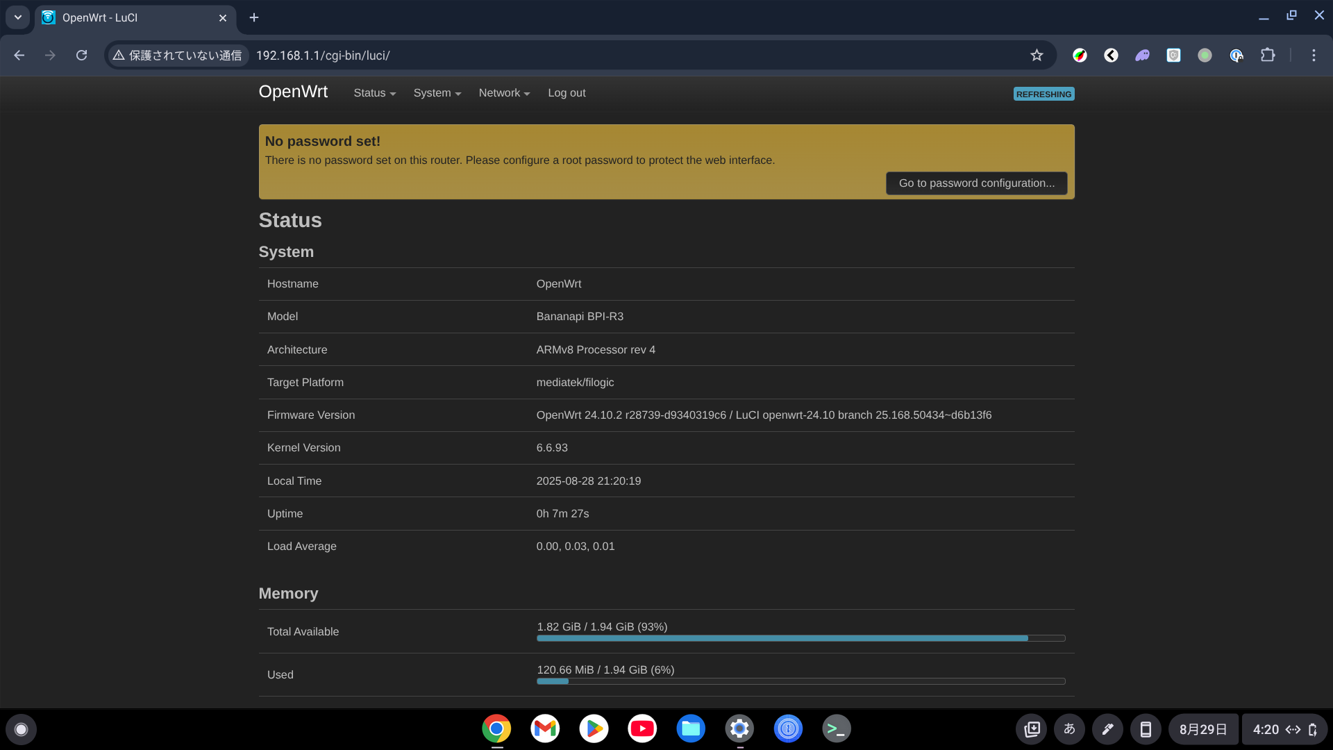Screen dimensions: 1333x750
Task: Open the Ghostery ghost extension icon
Action: (x=1142, y=56)
